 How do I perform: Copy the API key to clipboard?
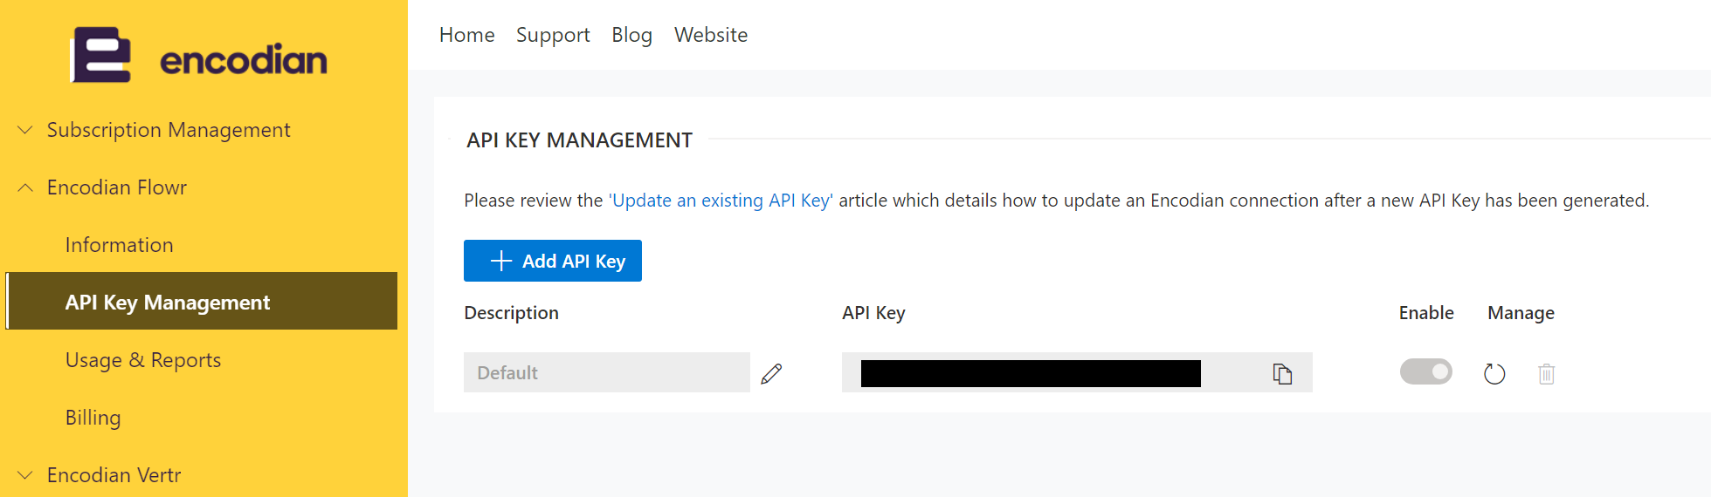[1281, 373]
